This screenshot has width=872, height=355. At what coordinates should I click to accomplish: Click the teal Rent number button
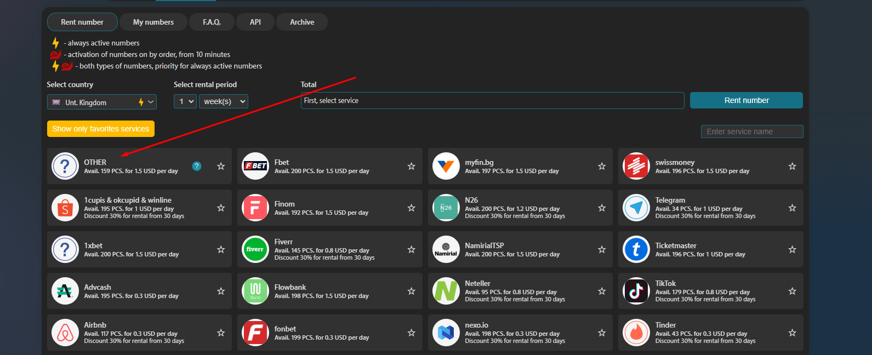click(x=746, y=100)
